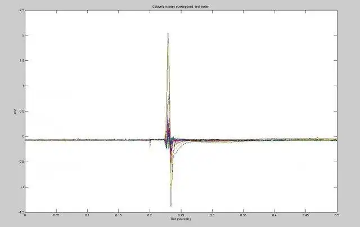Click the x-axis tick label 0.2
The width and height of the screenshot is (360, 227).
(x=150, y=215)
